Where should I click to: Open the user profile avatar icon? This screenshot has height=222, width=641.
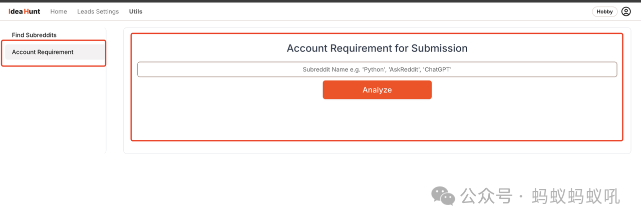[x=626, y=11]
